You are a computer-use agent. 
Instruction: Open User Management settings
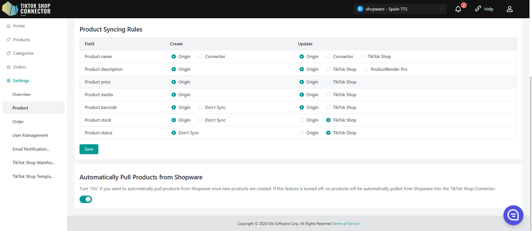coord(30,136)
